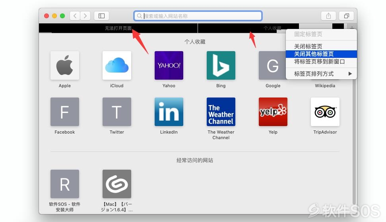Open the Apple favorite icon

(65, 65)
